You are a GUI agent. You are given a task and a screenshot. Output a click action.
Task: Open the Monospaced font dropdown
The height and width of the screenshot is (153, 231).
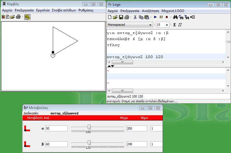click(130, 25)
